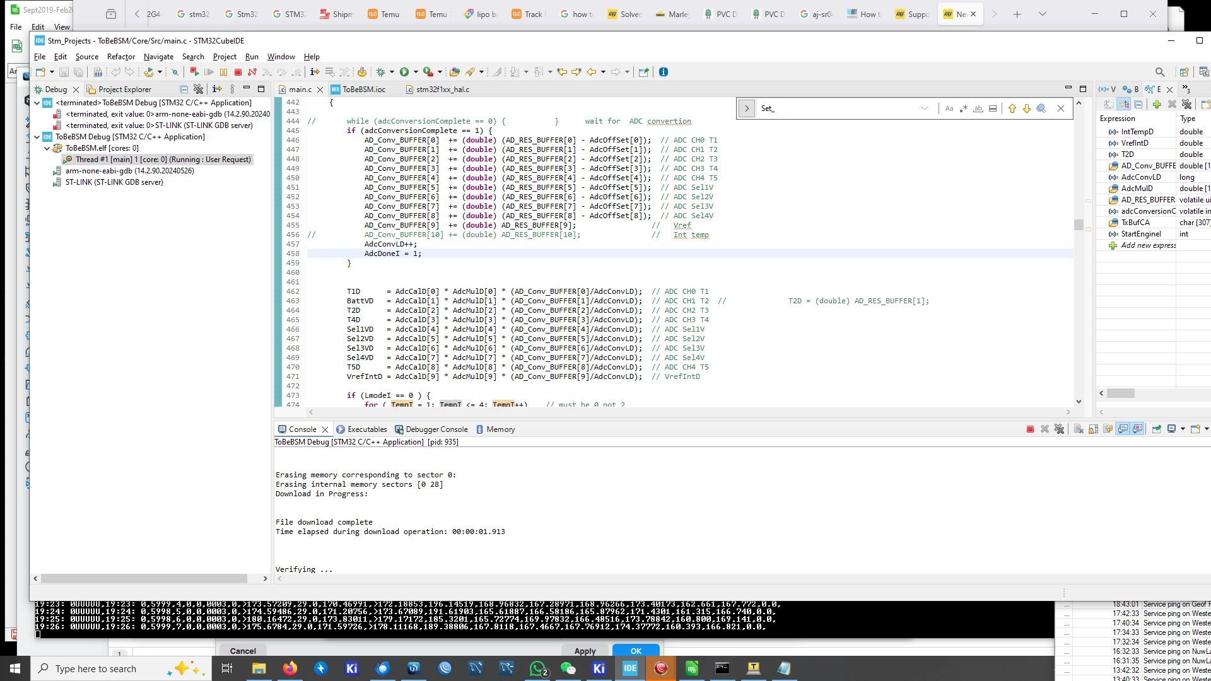This screenshot has width=1211, height=681.
Task: Click find-next down arrow in find bar
Action: (x=1027, y=108)
